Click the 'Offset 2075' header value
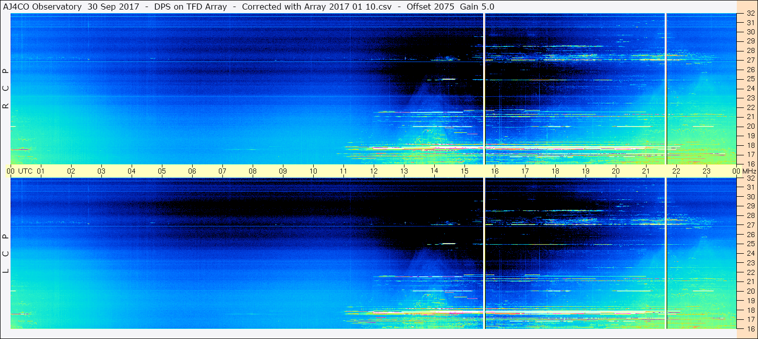Viewport: 758px width, 339px height. (431, 7)
